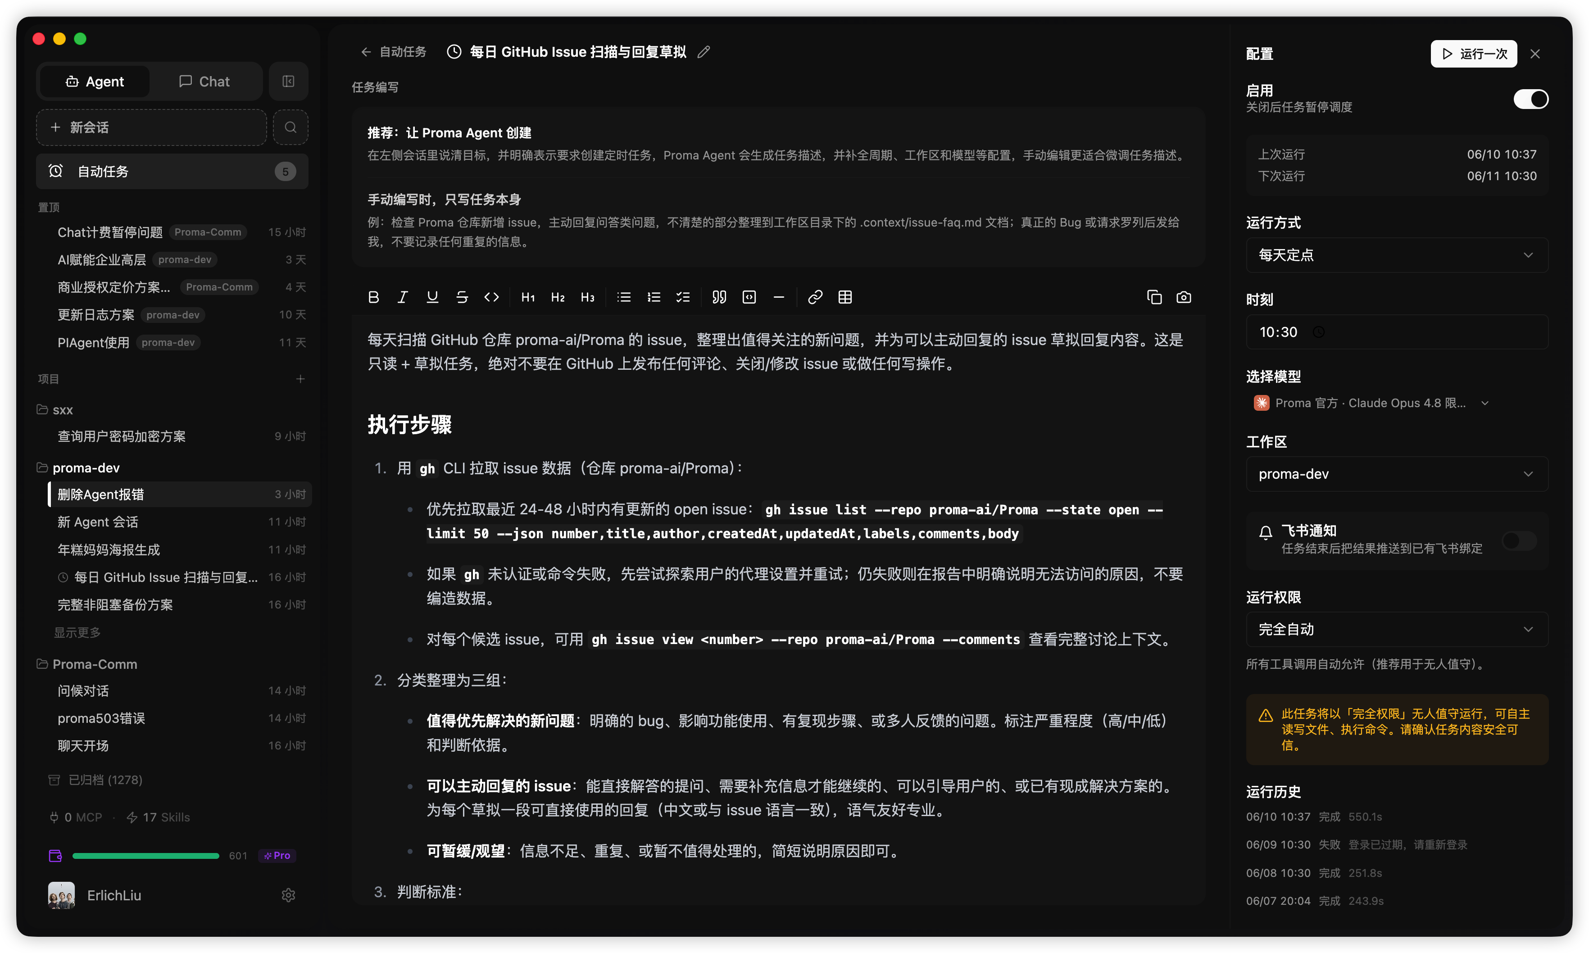Image resolution: width=1589 pixels, height=953 pixels.
Task: Open search in sidebar
Action: pos(290,127)
